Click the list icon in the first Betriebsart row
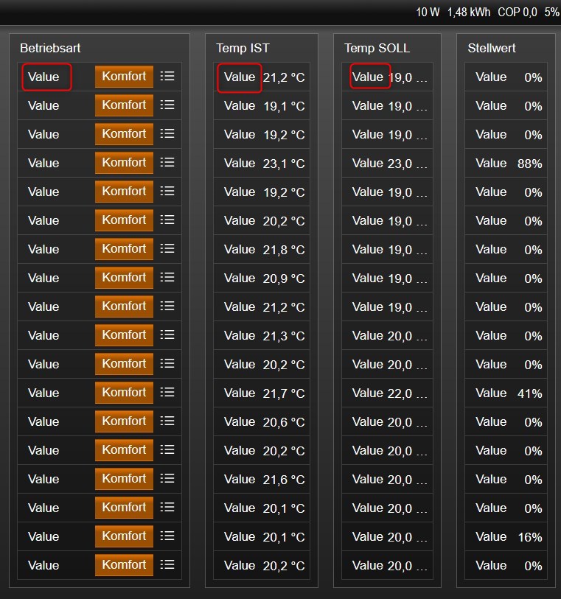 pyautogui.click(x=167, y=76)
